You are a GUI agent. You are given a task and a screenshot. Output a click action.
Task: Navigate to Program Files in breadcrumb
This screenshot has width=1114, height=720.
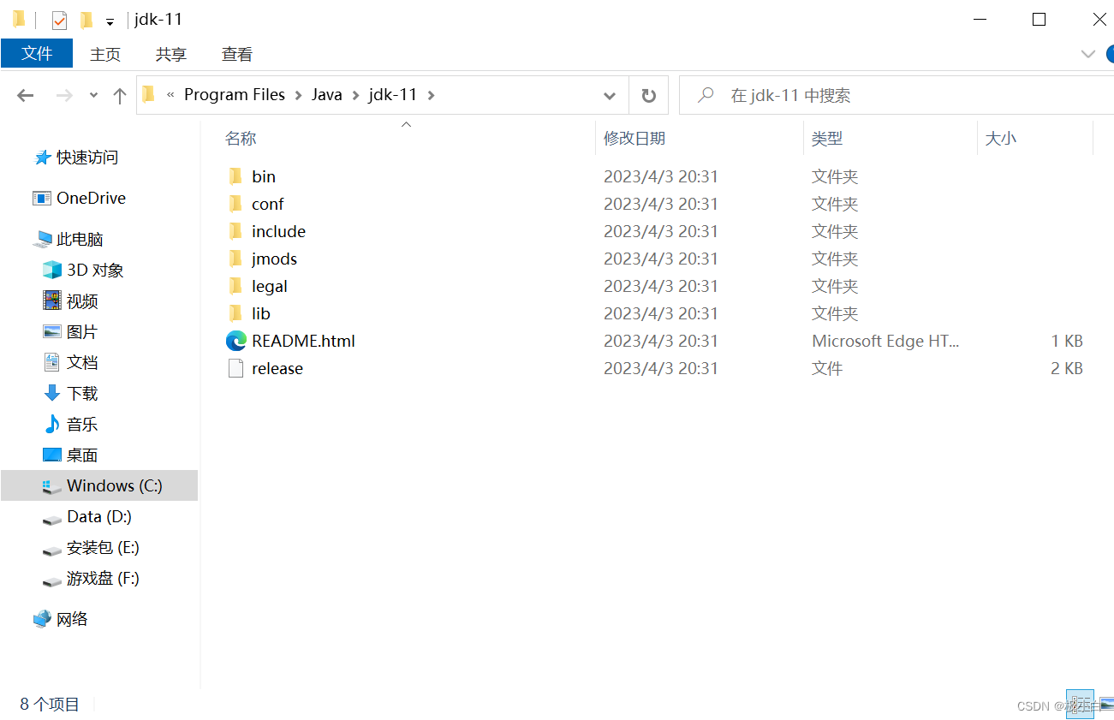pos(235,95)
